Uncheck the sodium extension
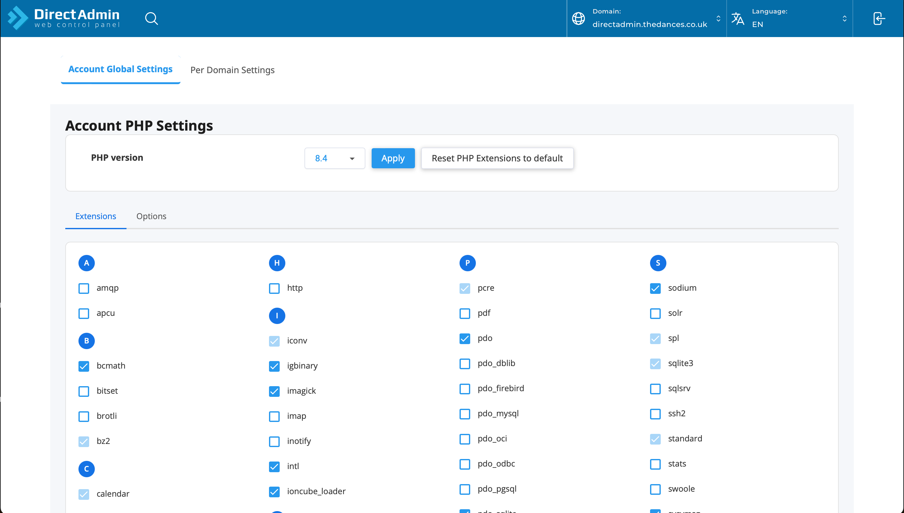This screenshot has width=904, height=513. (x=655, y=288)
